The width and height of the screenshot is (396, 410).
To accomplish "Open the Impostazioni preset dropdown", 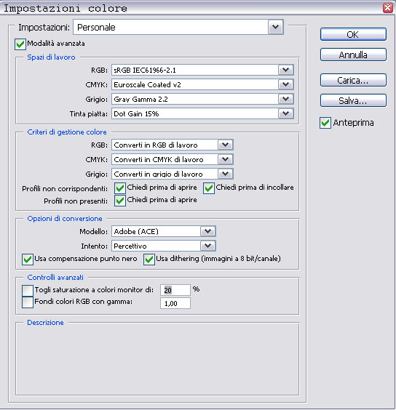I will (x=275, y=27).
